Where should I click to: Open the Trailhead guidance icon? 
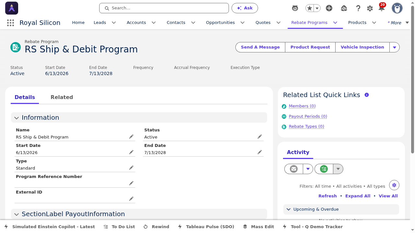(344, 8)
